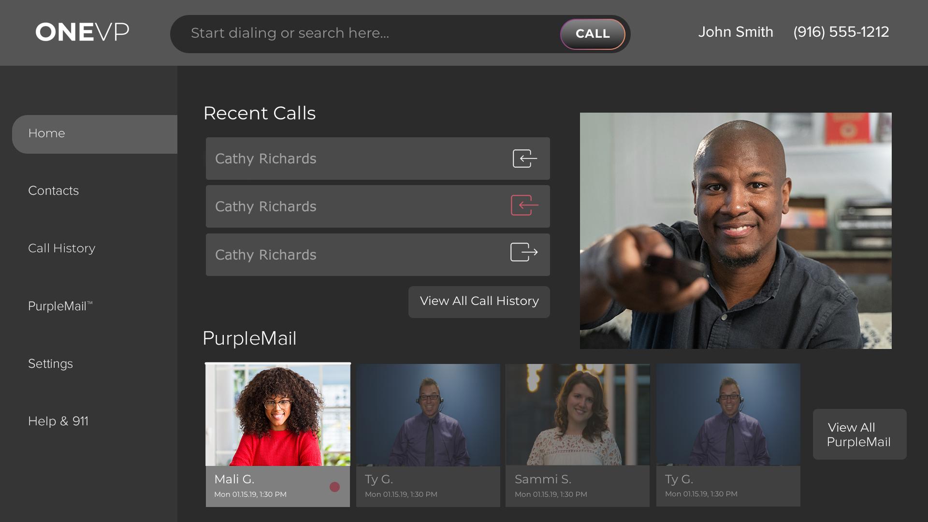Click the Mali G. name label
This screenshot has height=522, width=928.
coord(234,479)
